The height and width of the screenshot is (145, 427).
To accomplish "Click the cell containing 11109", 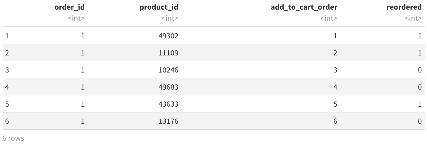I will tap(168, 53).
